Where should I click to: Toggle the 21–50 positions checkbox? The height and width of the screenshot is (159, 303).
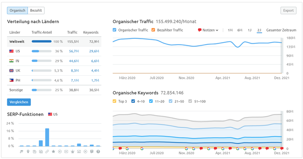tap(170, 101)
